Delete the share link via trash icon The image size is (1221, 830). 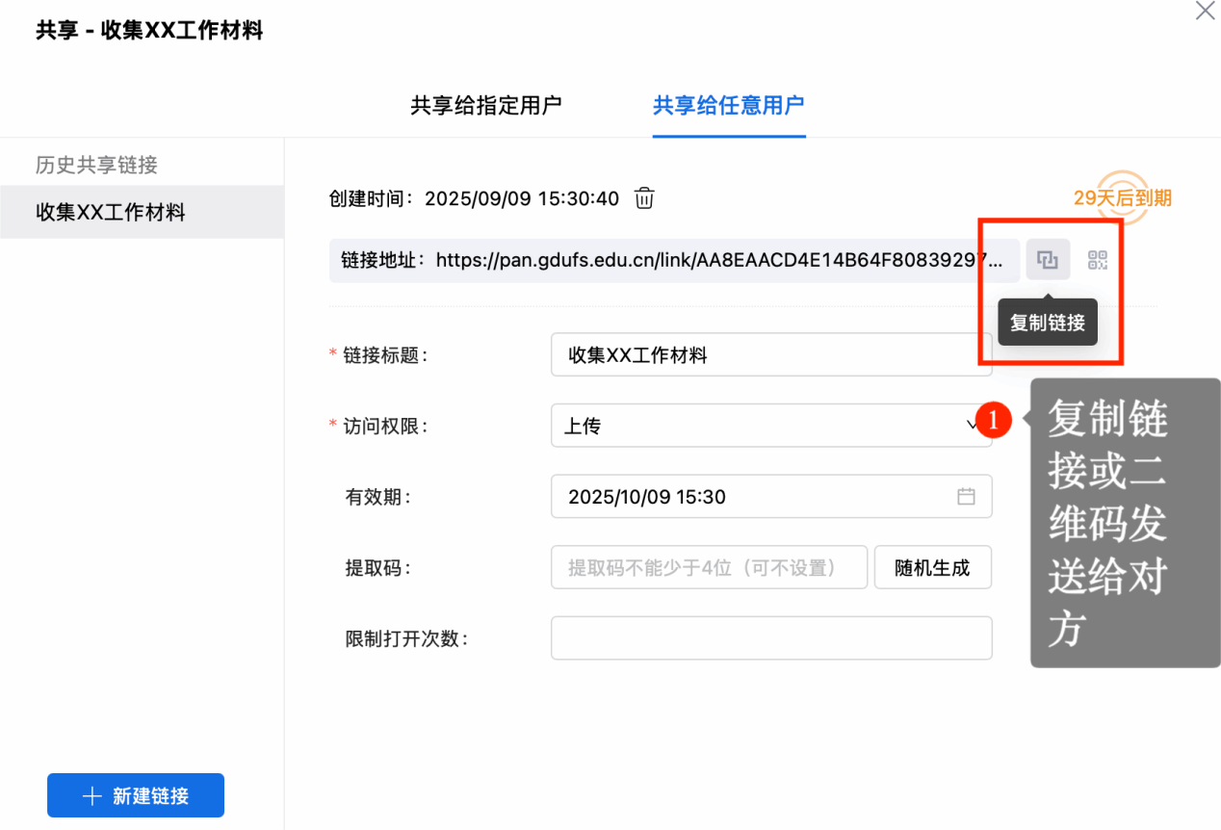[644, 198]
